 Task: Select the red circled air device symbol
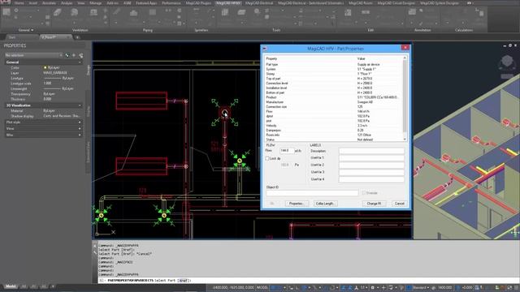coord(225,113)
